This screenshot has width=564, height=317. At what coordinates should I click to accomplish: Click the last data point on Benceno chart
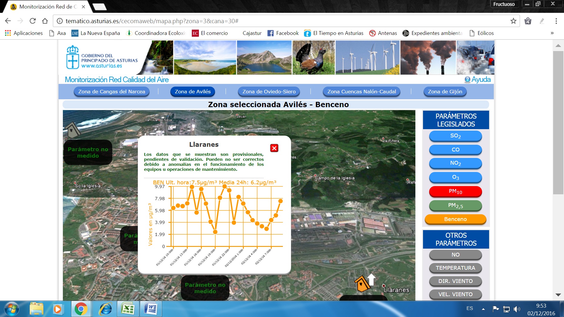point(281,201)
